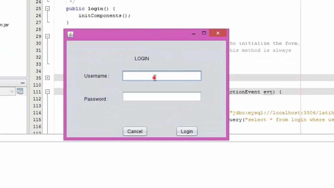Click the LOGIN heading label
The image size is (334, 188).
pyautogui.click(x=142, y=58)
